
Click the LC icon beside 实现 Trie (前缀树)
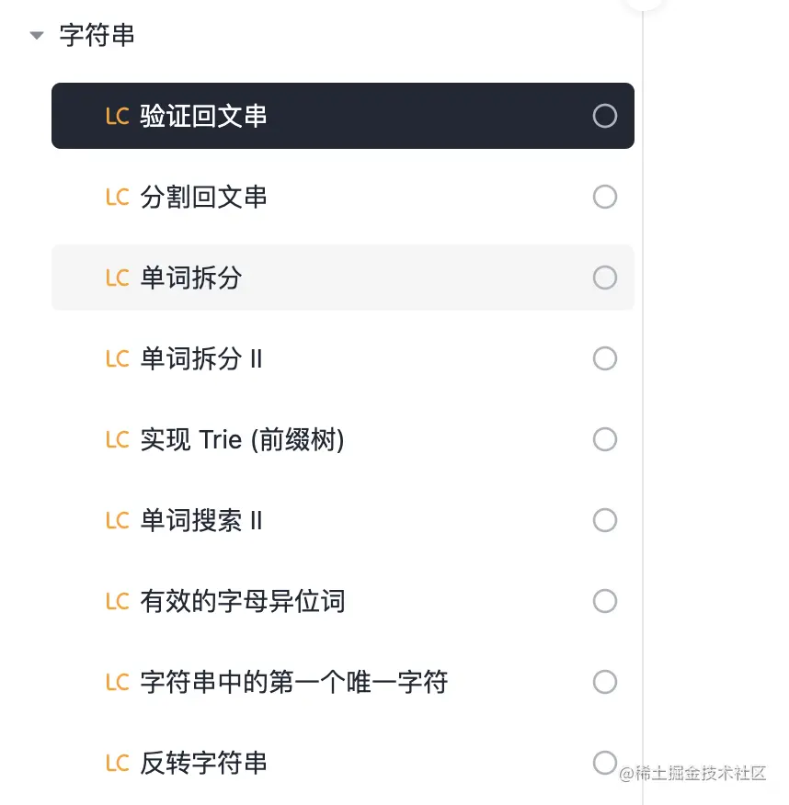[x=117, y=440]
